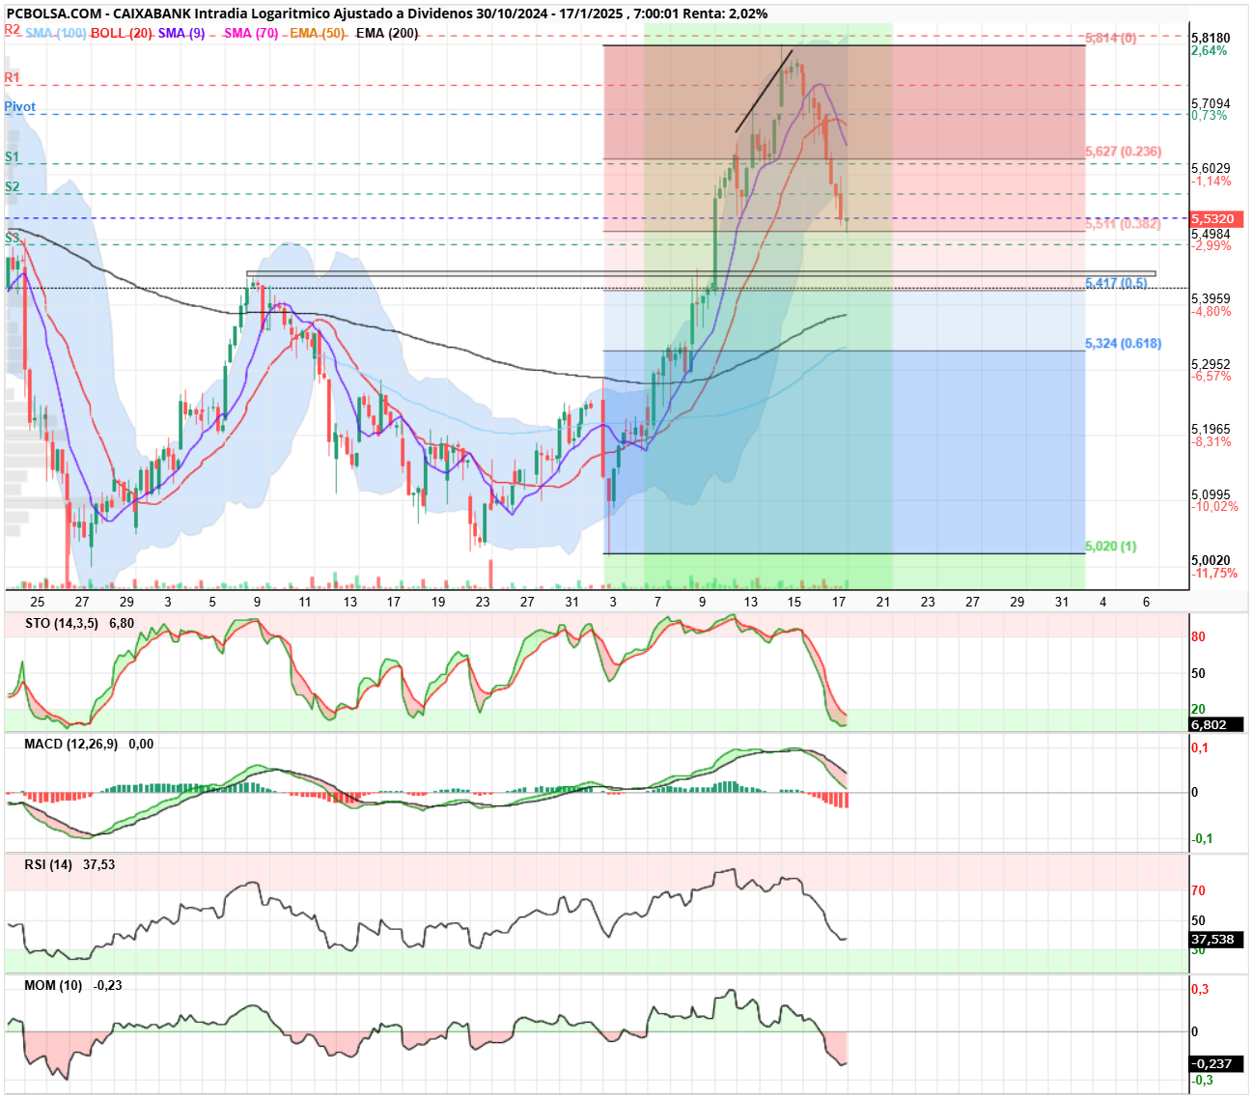Click the S2 support level label

(12, 186)
